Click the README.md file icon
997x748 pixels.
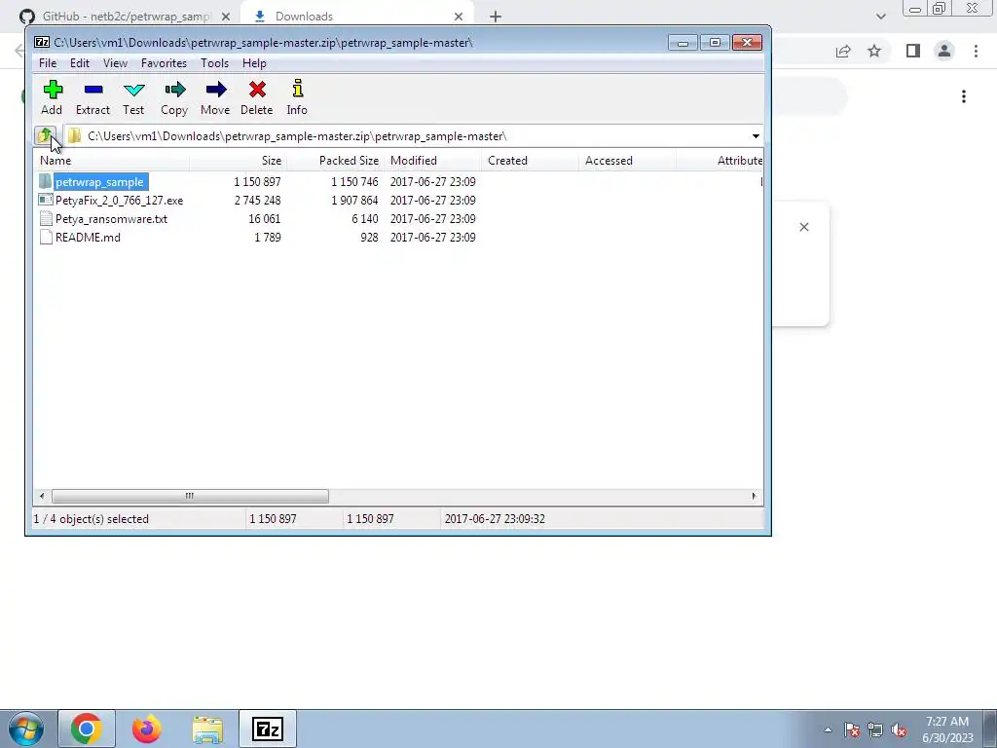[x=45, y=237]
